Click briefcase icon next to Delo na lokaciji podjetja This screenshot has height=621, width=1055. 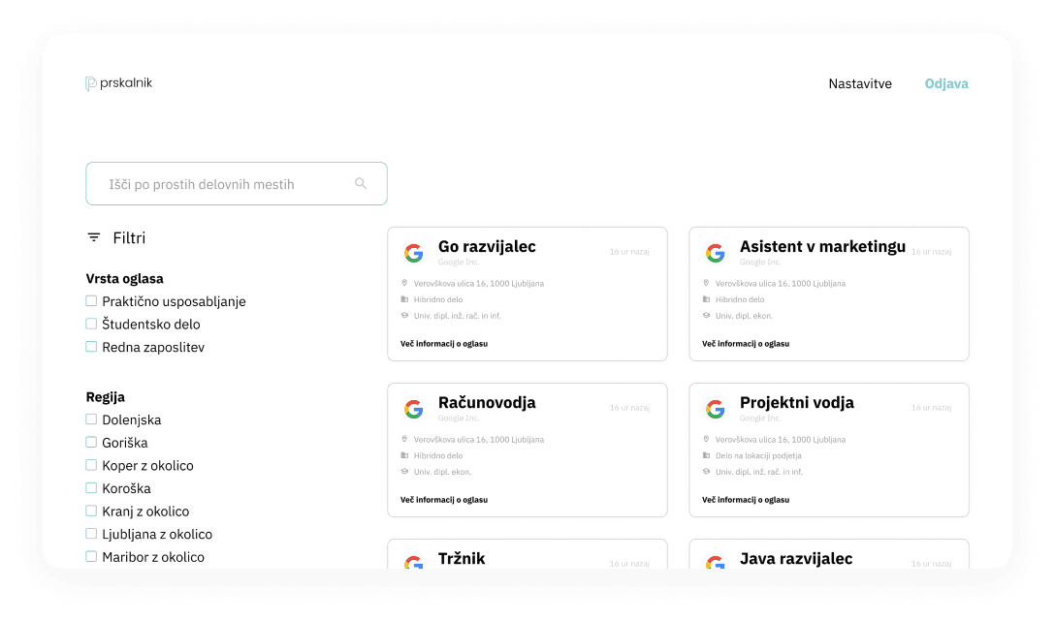(706, 455)
